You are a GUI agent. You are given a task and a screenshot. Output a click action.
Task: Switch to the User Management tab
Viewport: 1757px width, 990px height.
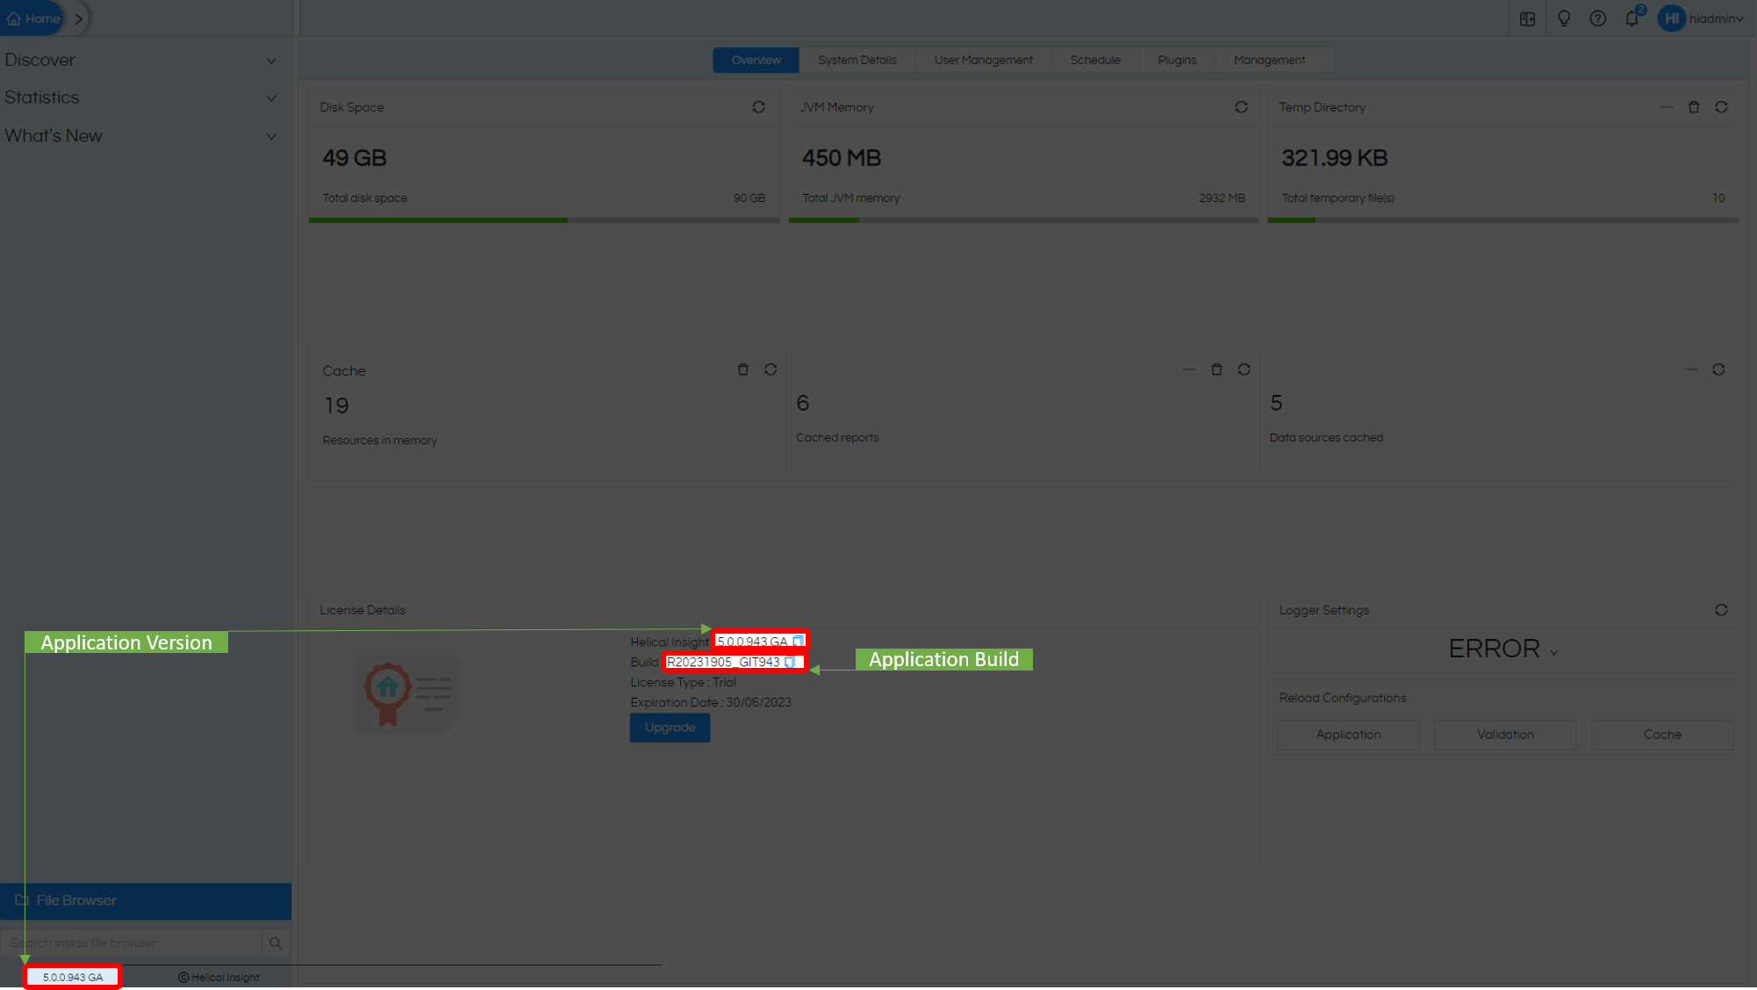[x=982, y=59]
